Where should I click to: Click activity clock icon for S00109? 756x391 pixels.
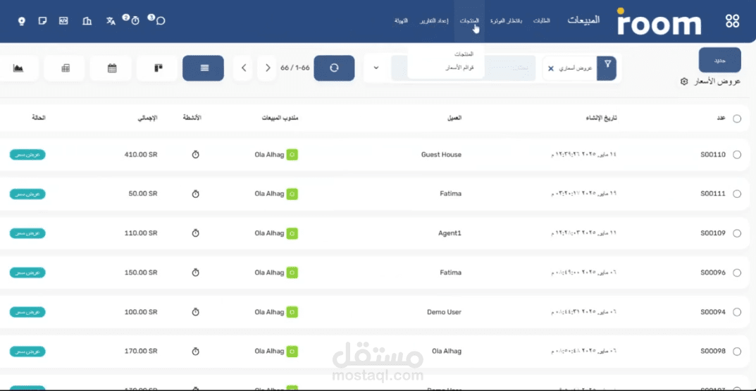pos(195,233)
